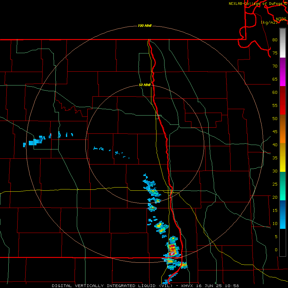Click the [kg/m2] units label
The height and width of the screenshot is (288, 288).
click(269, 22)
